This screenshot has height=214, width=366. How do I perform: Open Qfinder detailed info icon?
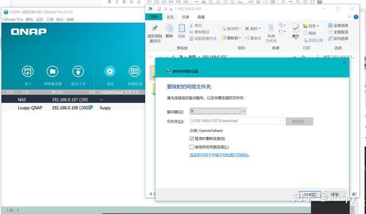click(x=135, y=71)
